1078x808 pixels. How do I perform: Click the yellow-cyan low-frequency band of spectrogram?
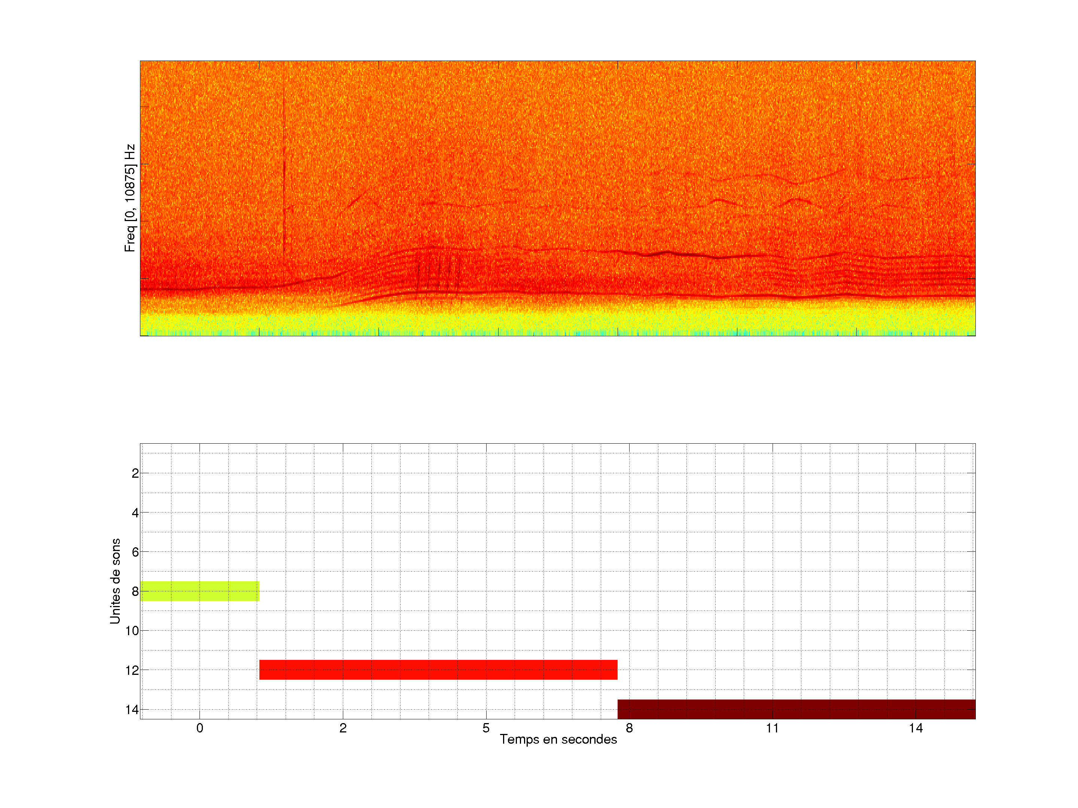(x=558, y=325)
